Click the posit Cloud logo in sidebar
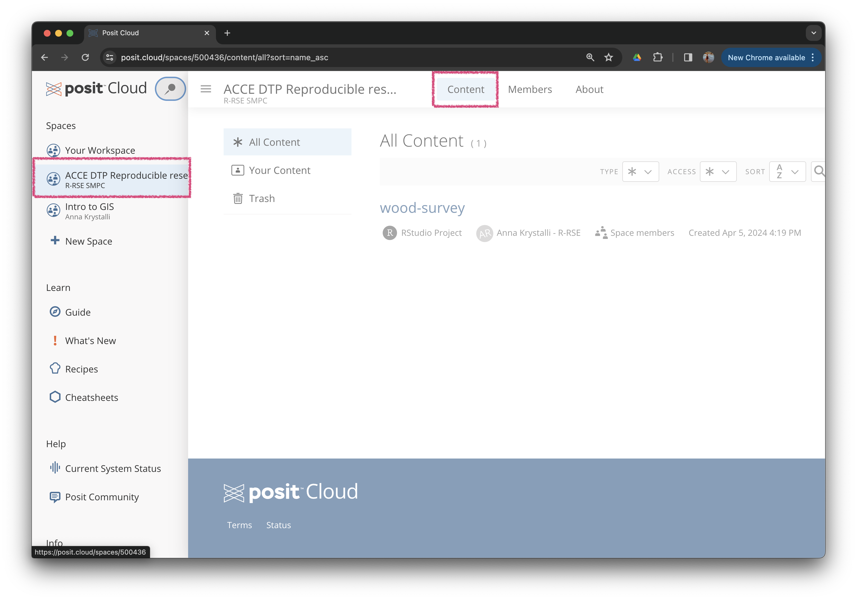Screen dimensions: 857x600 click(x=96, y=89)
